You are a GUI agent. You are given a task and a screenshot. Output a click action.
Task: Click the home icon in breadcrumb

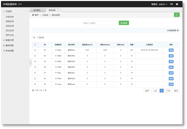[33, 15]
